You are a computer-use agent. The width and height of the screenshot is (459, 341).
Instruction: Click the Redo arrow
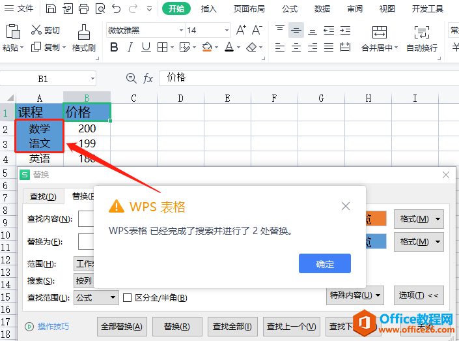(133, 8)
